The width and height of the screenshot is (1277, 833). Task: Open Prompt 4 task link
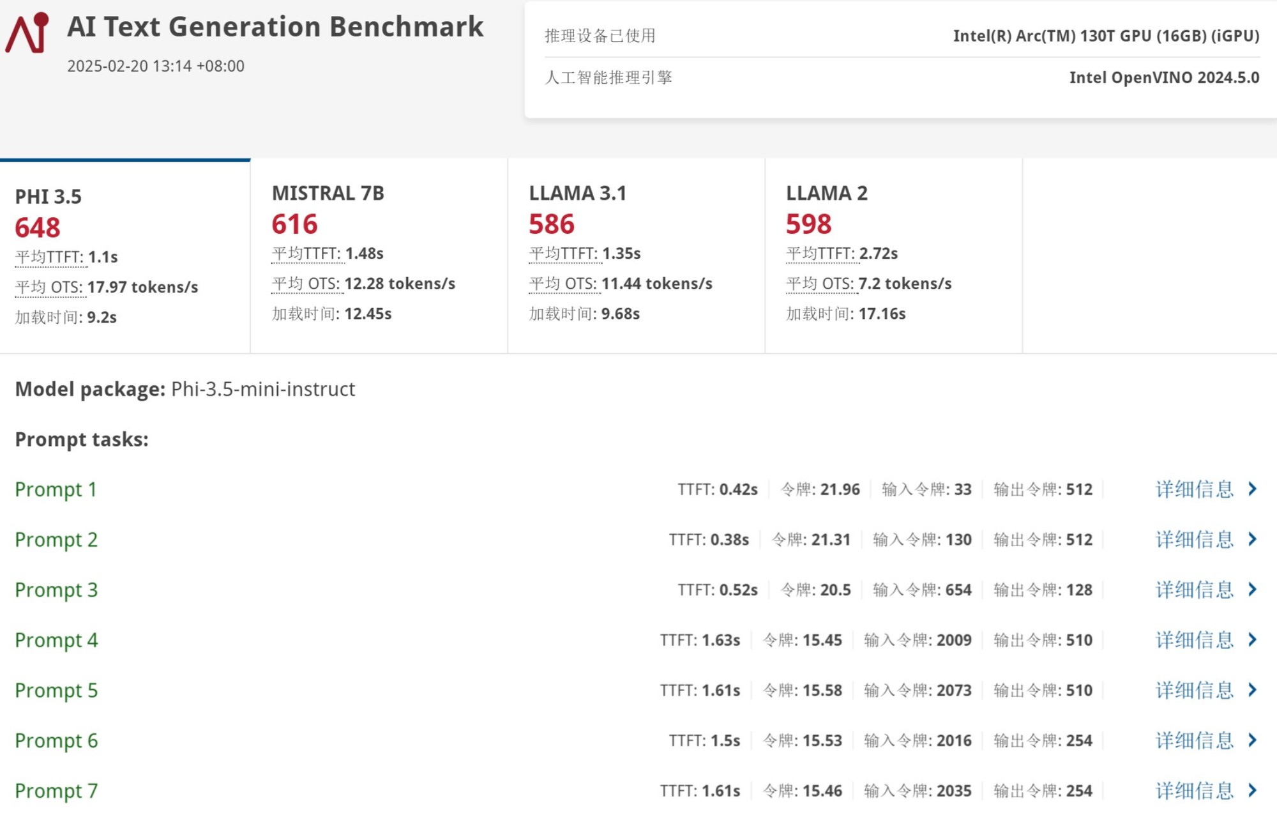click(x=56, y=640)
